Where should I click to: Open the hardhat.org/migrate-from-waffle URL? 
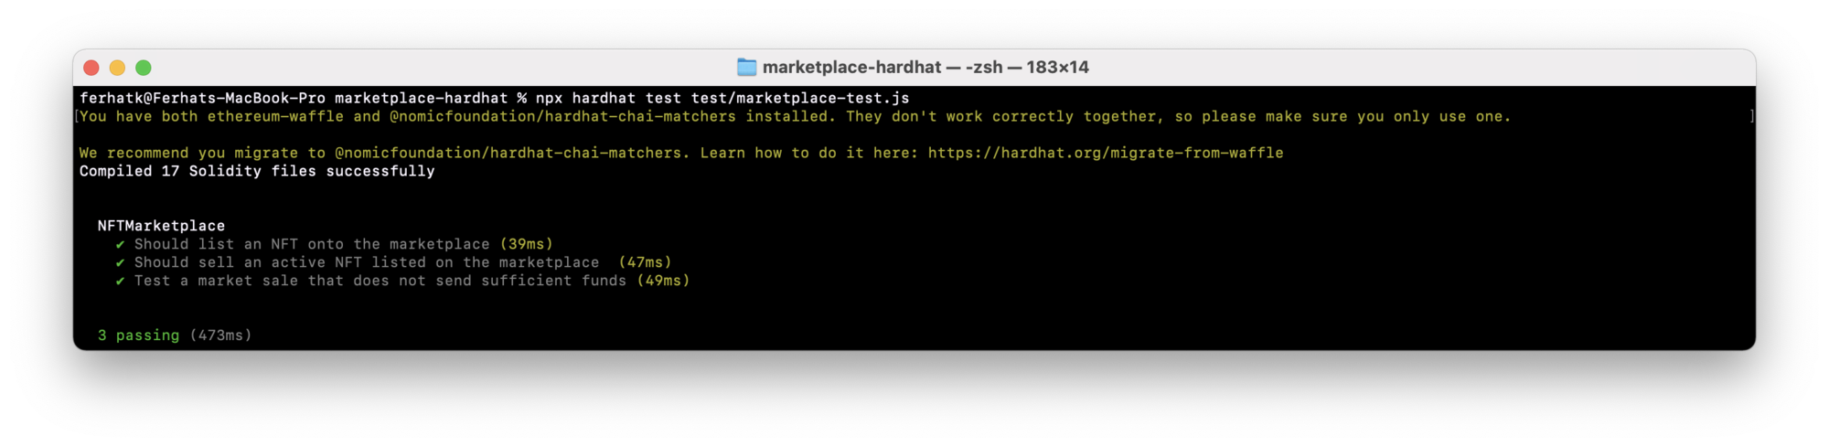1105,154
